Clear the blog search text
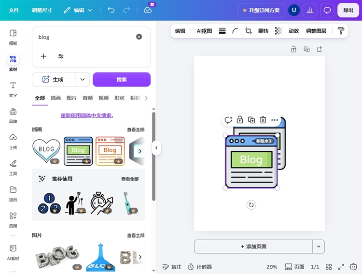The width and height of the screenshot is (362, 274). click(139, 37)
